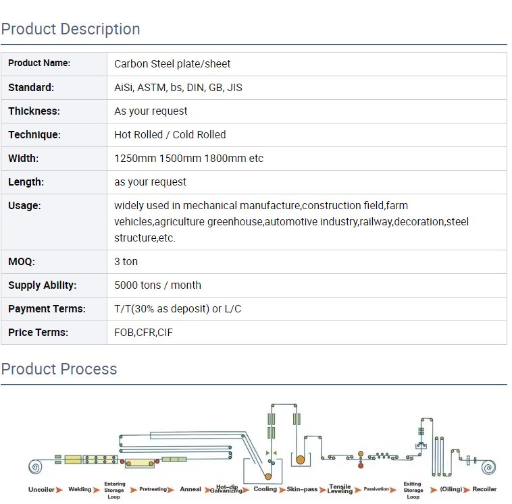This screenshot has width=512, height=504.
Task: Click the Payment Terms T/T value cell
Action: (178, 309)
